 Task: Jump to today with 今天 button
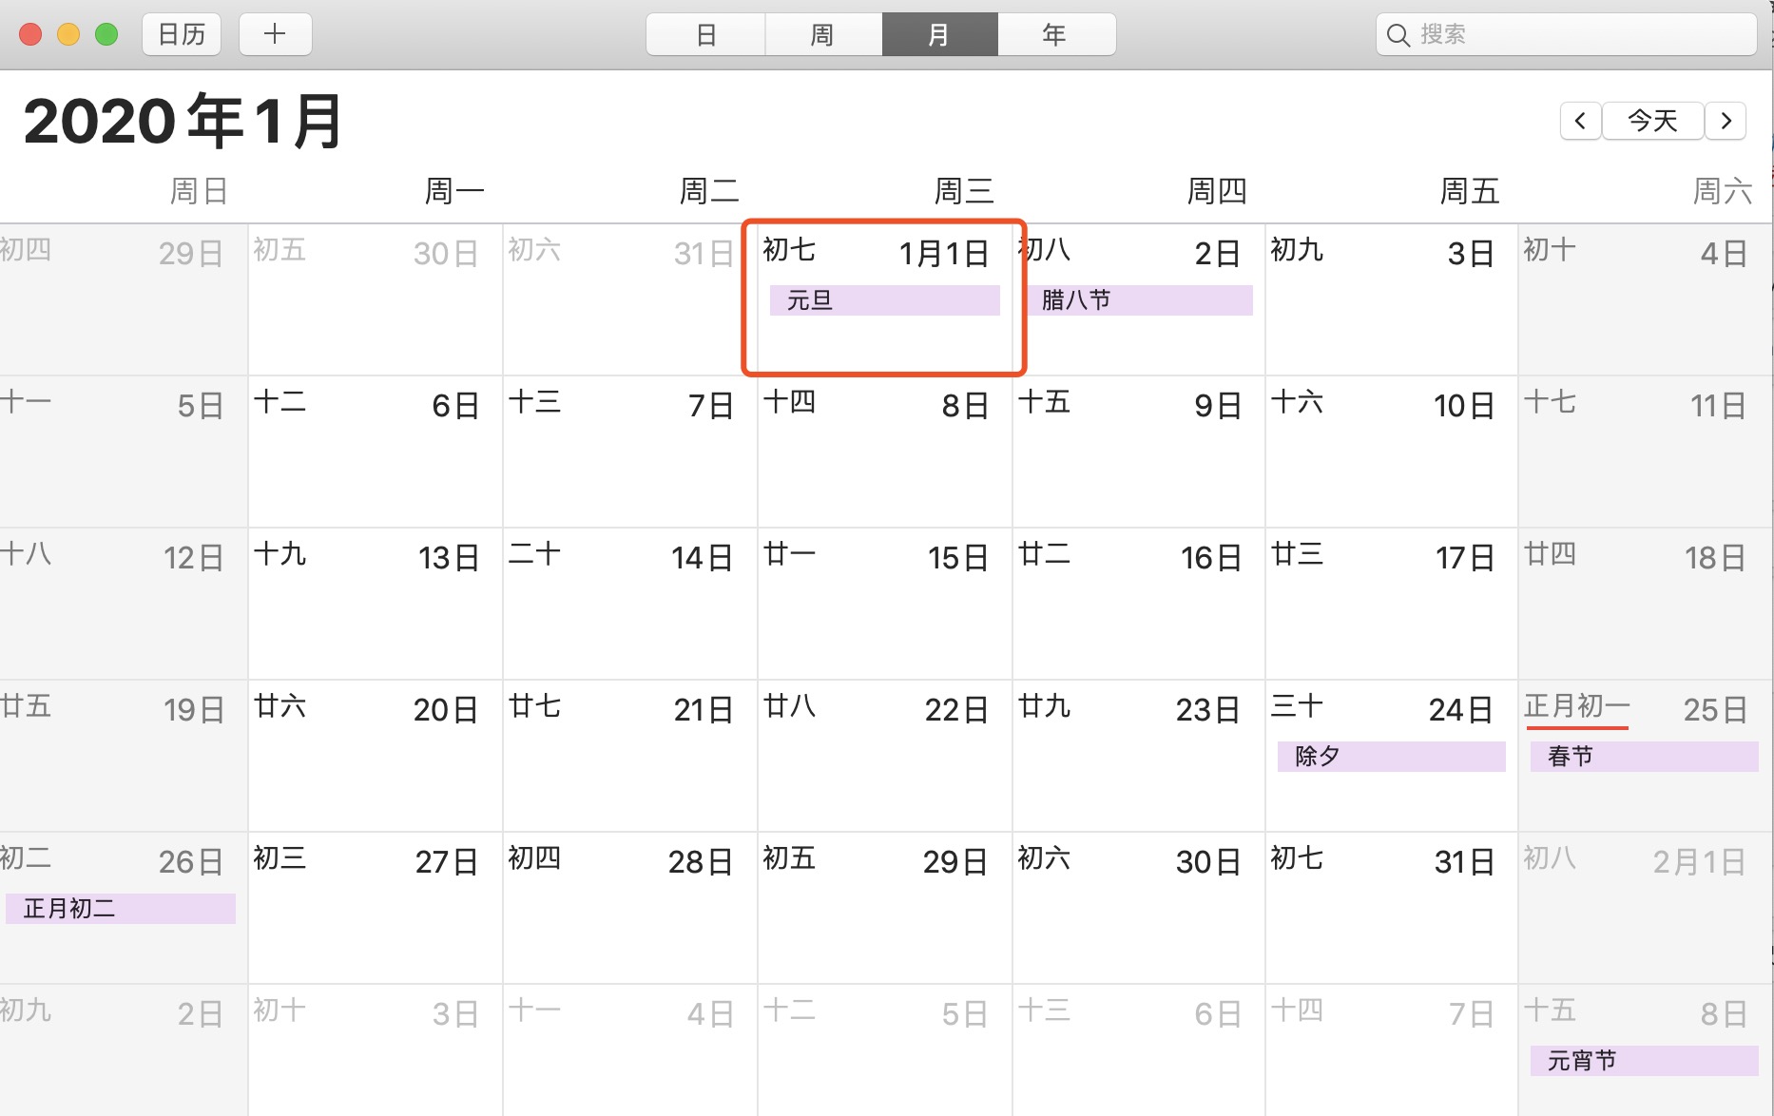(x=1652, y=121)
